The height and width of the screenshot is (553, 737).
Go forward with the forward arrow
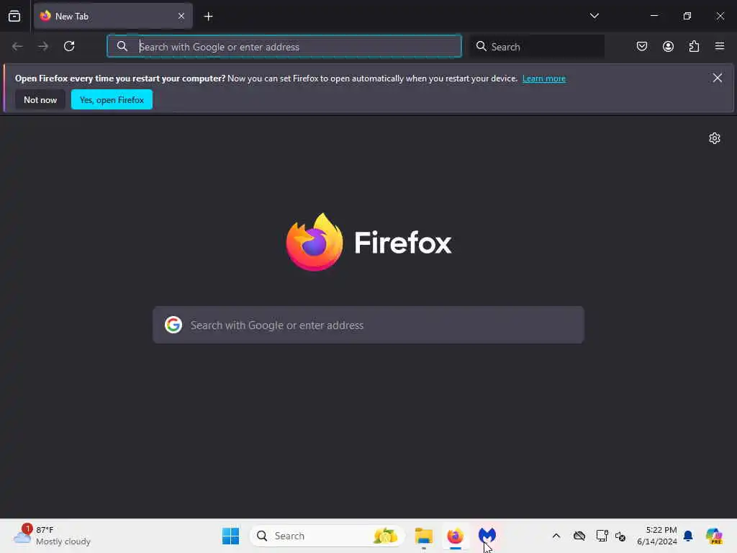(x=43, y=46)
